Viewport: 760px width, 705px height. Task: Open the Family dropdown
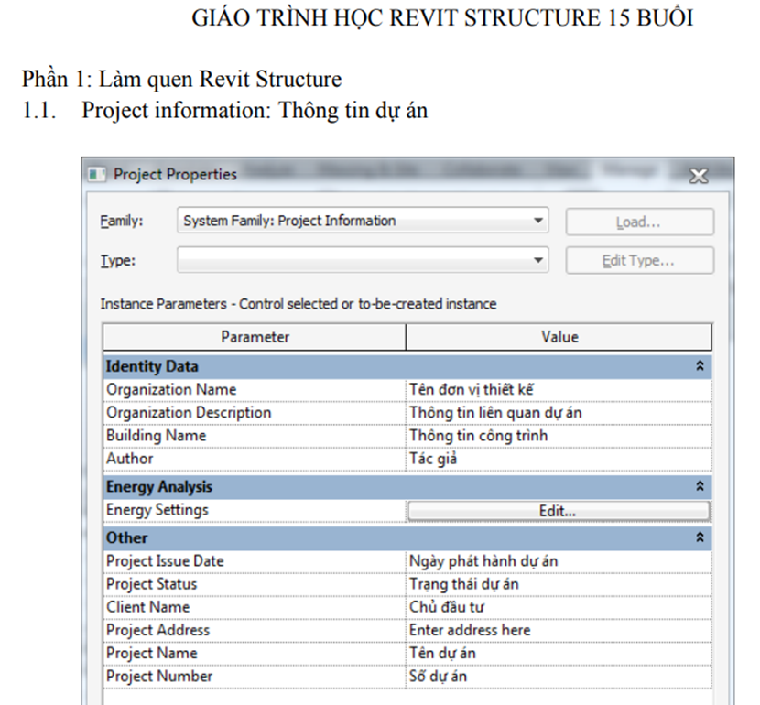point(363,221)
